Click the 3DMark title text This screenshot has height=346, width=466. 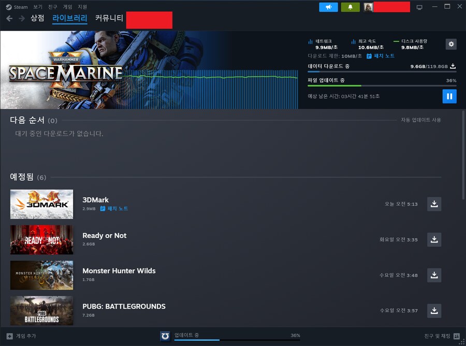pyautogui.click(x=95, y=200)
